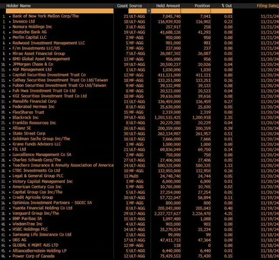Click the % Out filter input field
Viewport: 279px width, 260px height.
tap(221, 11)
